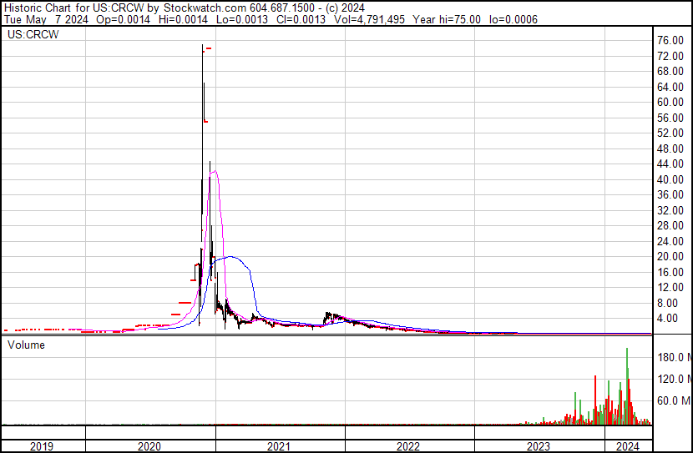The height and width of the screenshot is (453, 693).
Task: Click the 64.00 price axis value
Action: tap(670, 87)
